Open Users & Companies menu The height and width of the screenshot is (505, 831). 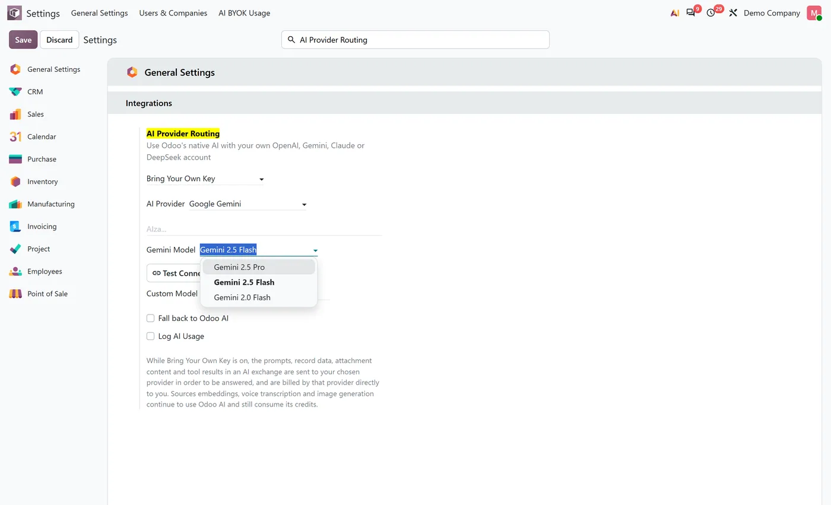[173, 13]
